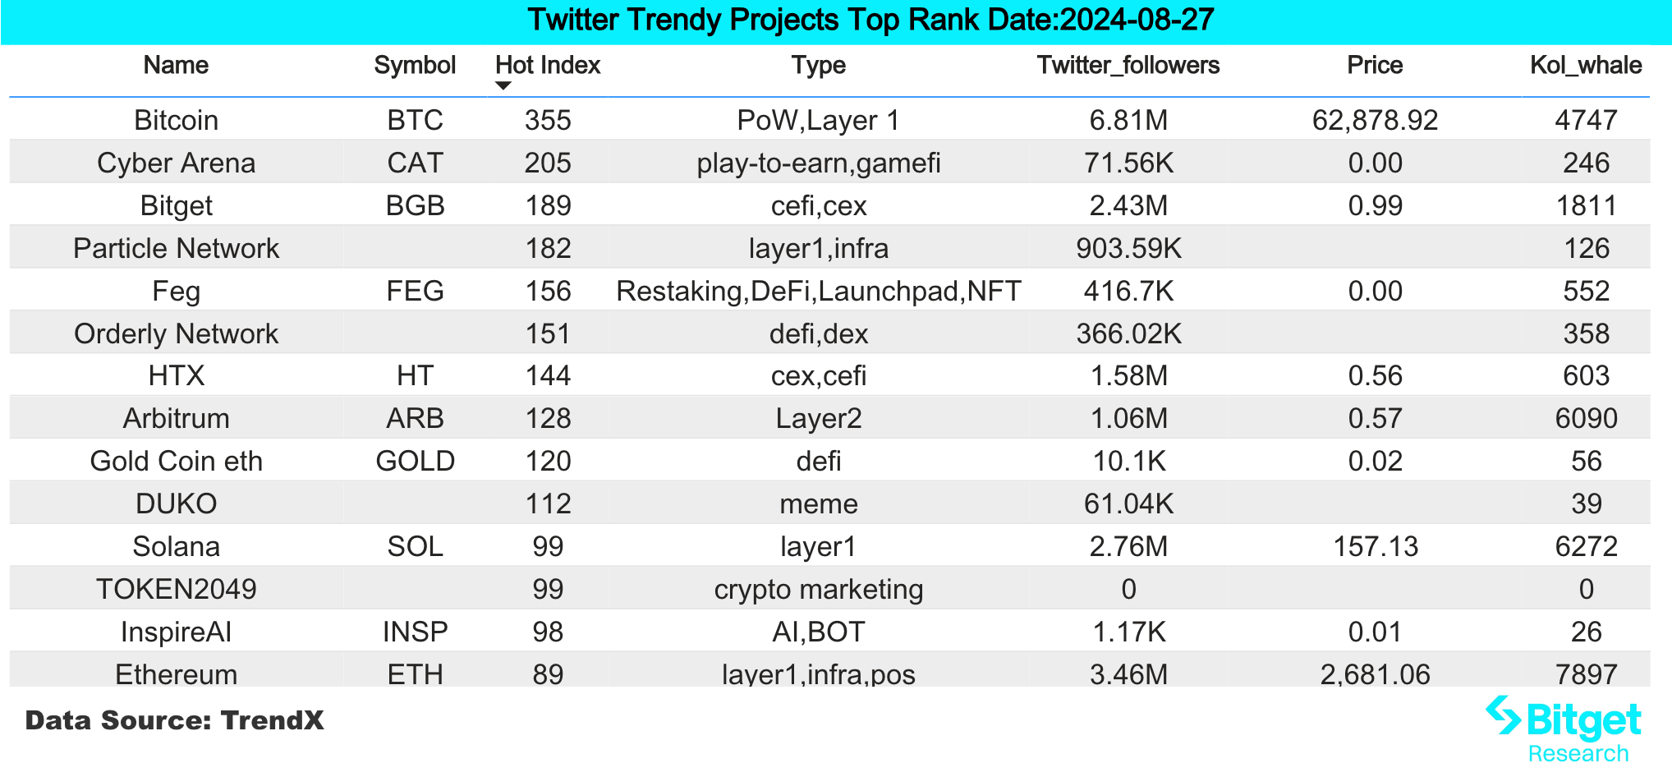Click the Symbol column header
1672x777 pixels.
click(x=415, y=66)
